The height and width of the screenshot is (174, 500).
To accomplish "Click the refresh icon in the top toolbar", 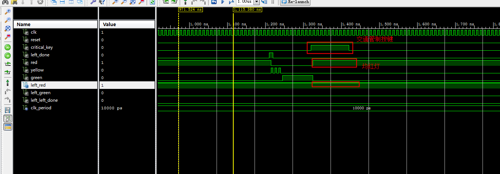I will click(x=152, y=2).
